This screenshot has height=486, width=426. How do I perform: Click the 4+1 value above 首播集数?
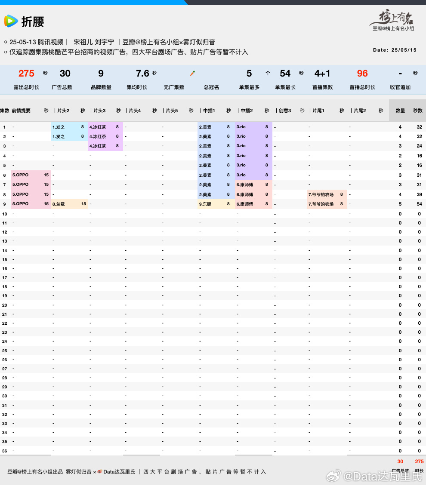pos(322,74)
